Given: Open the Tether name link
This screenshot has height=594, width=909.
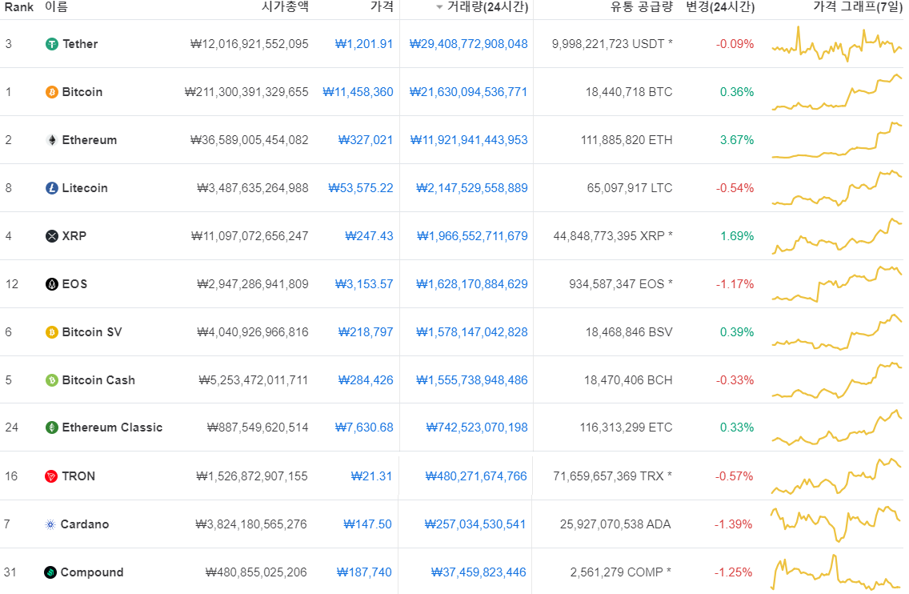Looking at the screenshot, I should 80,44.
